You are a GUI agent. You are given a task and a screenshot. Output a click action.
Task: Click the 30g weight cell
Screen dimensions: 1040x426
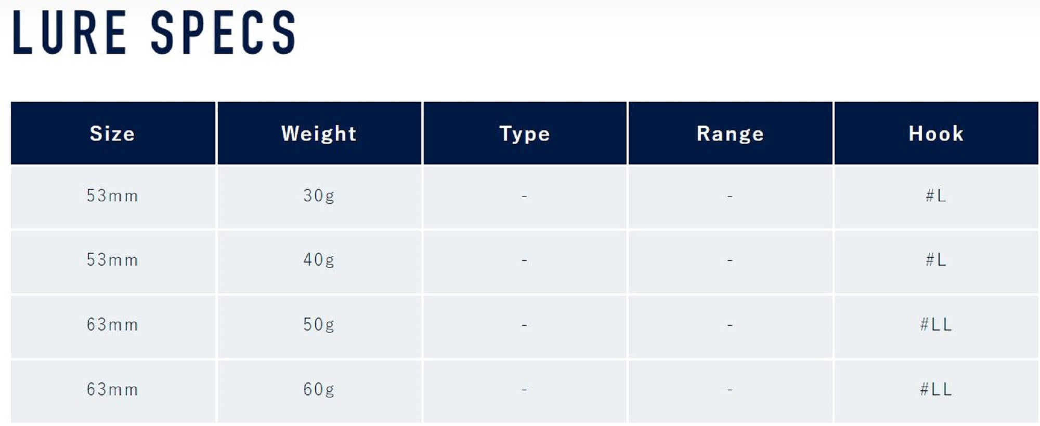(x=319, y=196)
